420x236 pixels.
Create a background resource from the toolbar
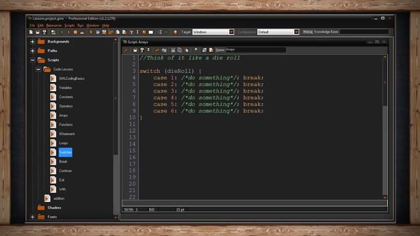click(x=104, y=32)
